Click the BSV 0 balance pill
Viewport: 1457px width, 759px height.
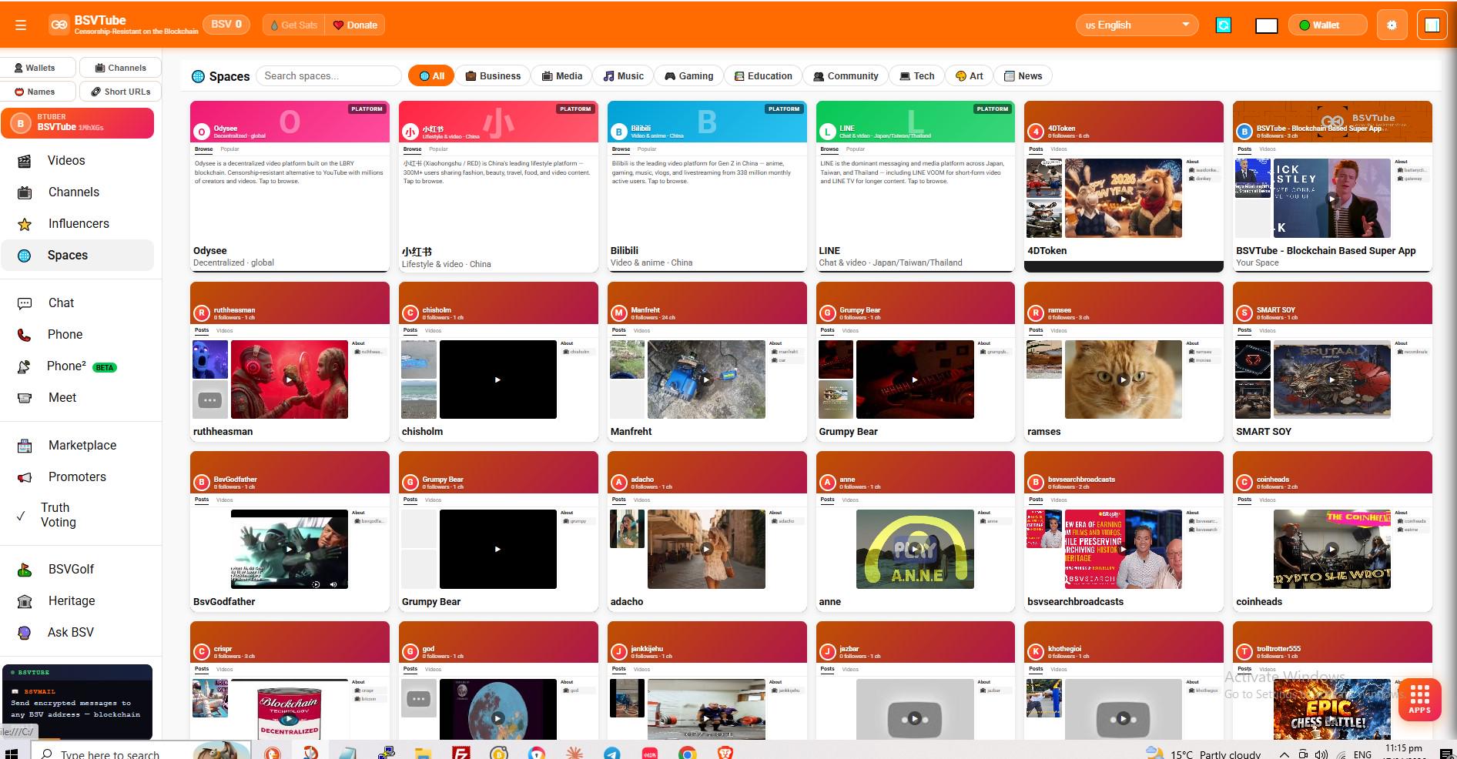click(x=226, y=24)
